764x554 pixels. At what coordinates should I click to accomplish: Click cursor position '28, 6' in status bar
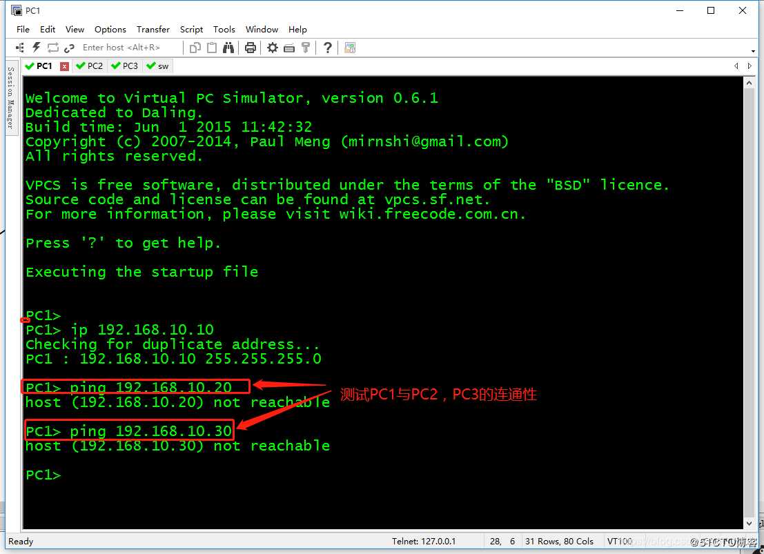502,542
